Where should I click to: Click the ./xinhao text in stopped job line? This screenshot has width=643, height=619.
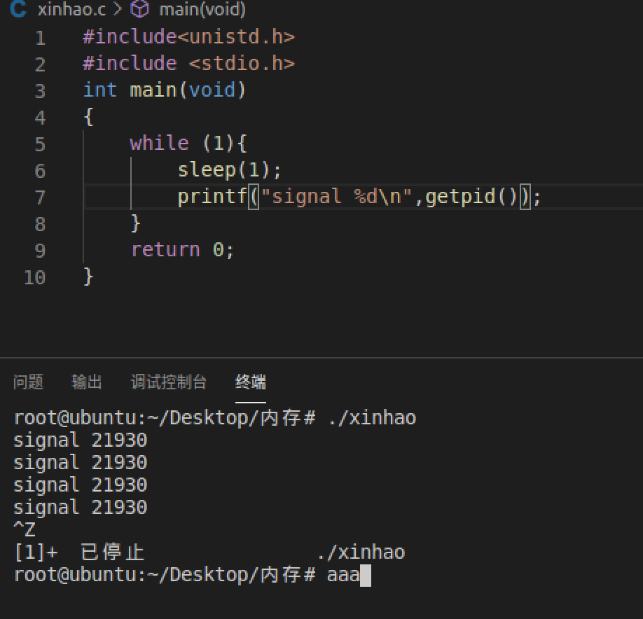[x=361, y=552]
